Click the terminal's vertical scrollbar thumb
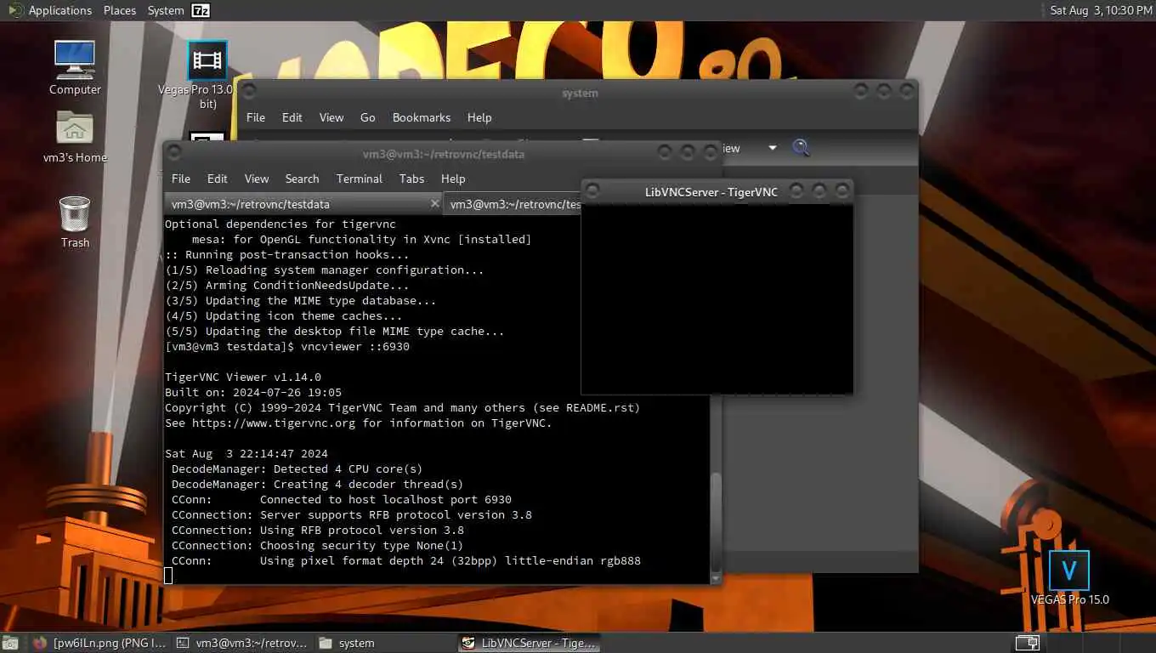This screenshot has height=653, width=1156. click(716, 523)
